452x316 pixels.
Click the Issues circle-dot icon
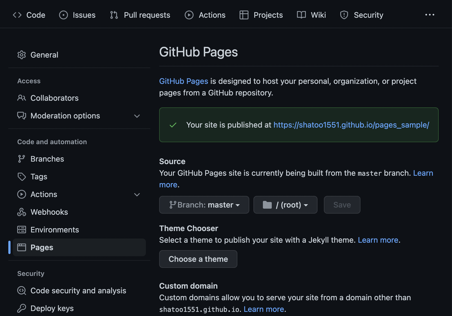pyautogui.click(x=64, y=15)
